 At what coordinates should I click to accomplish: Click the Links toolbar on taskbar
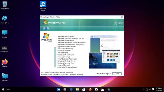pyautogui.click(x=8, y=89)
